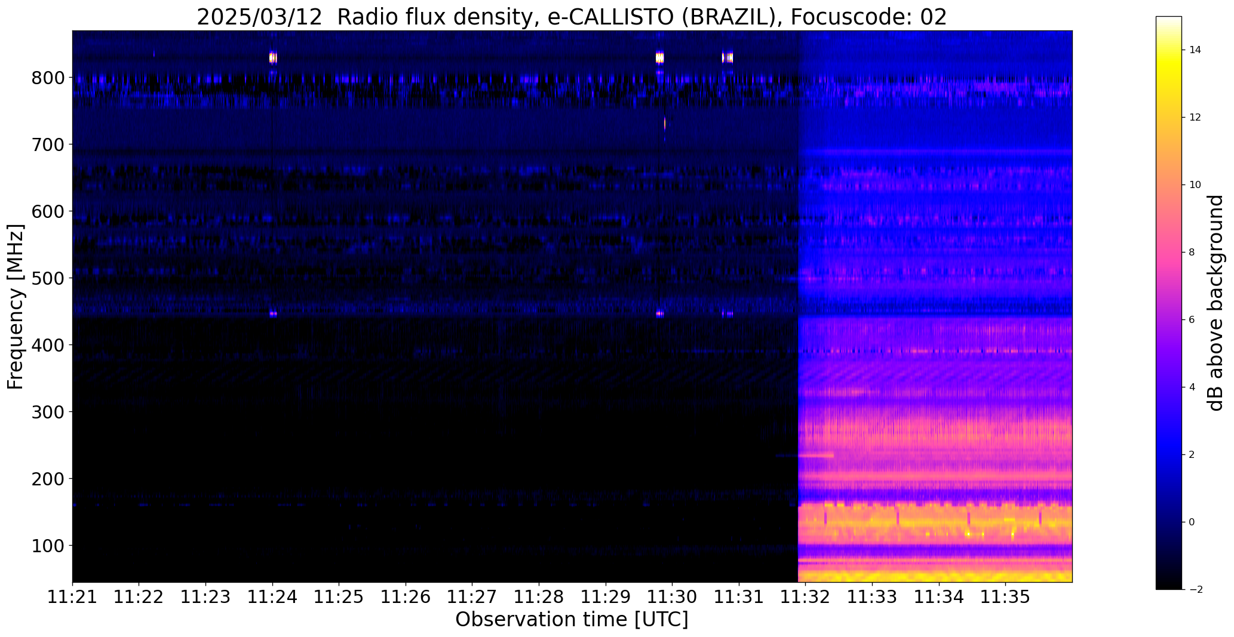This screenshot has height=637, width=1234.
Task: Click the 6 colorbar tick label
Action: pyautogui.click(x=1192, y=320)
